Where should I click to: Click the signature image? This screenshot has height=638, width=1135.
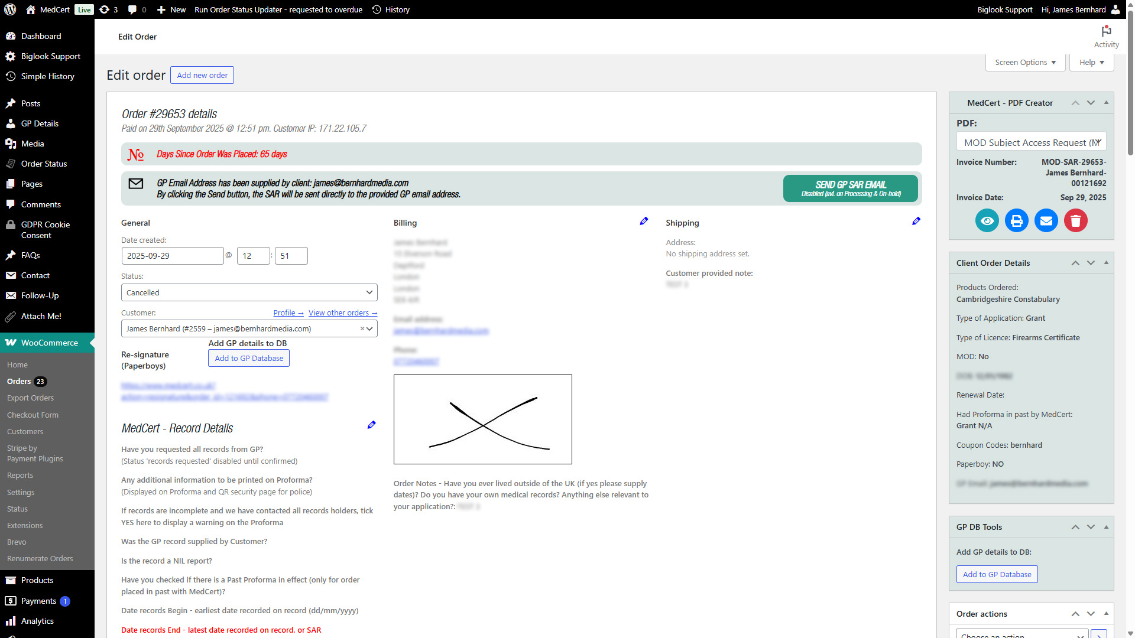[483, 419]
